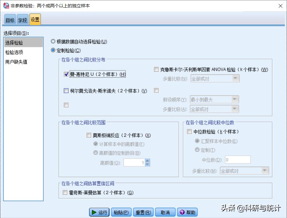This screenshot has width=287, height=218.
Task: Uncheck the 曼-惠特尼 U（2个样本）test
Action: point(66,74)
